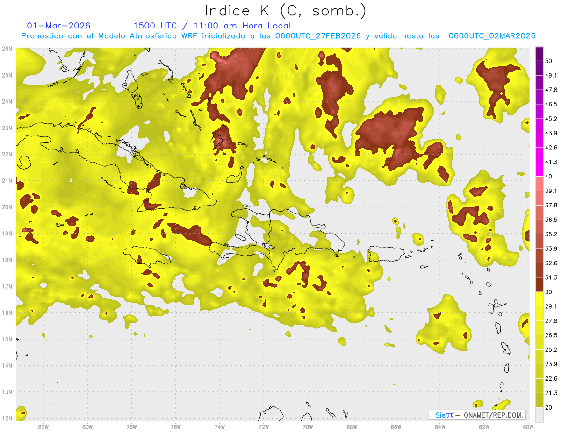Click the '64W' longitude label
561x433 pixels.
(440, 426)
